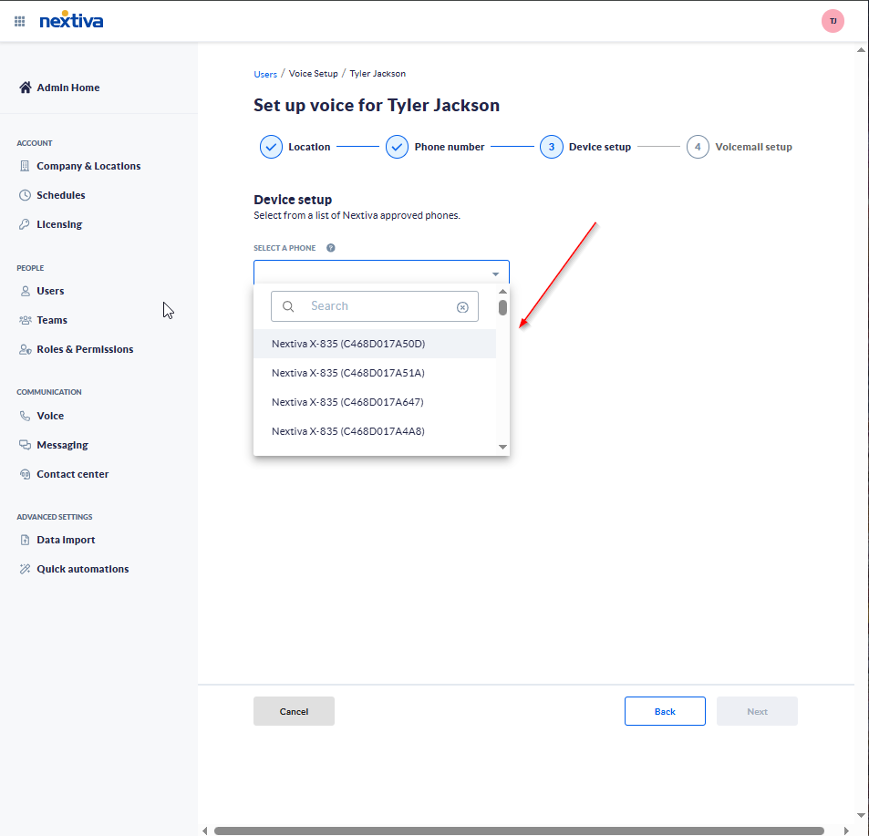Image resolution: width=869 pixels, height=836 pixels.
Task: Click the Schedules clock icon
Action: (25, 195)
